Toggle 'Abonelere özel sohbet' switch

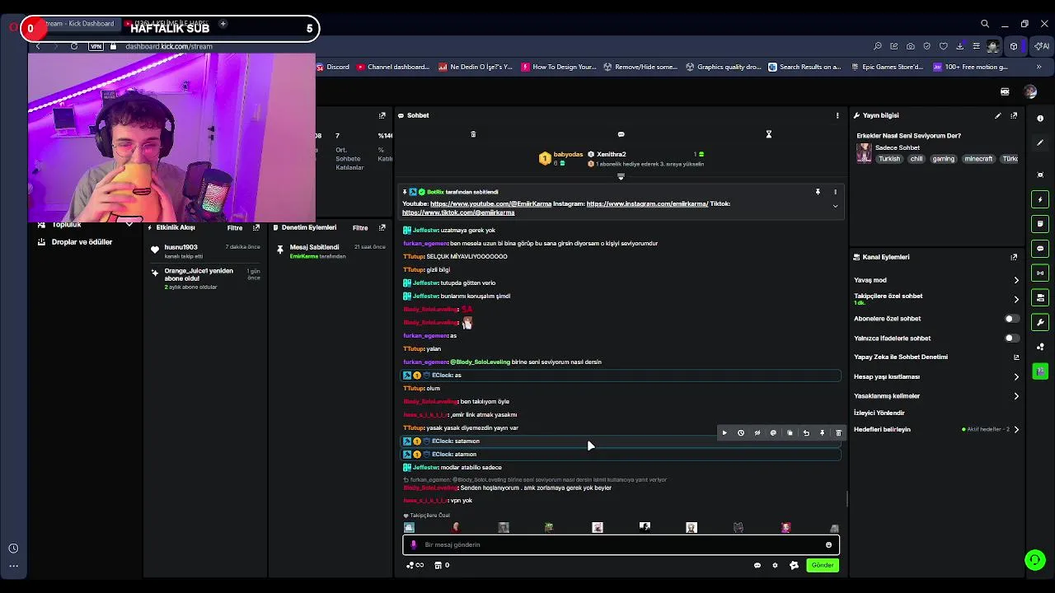[x=1011, y=319]
